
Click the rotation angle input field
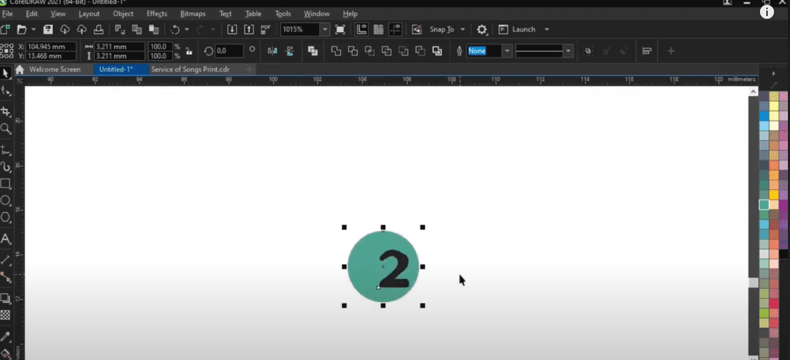tap(229, 51)
